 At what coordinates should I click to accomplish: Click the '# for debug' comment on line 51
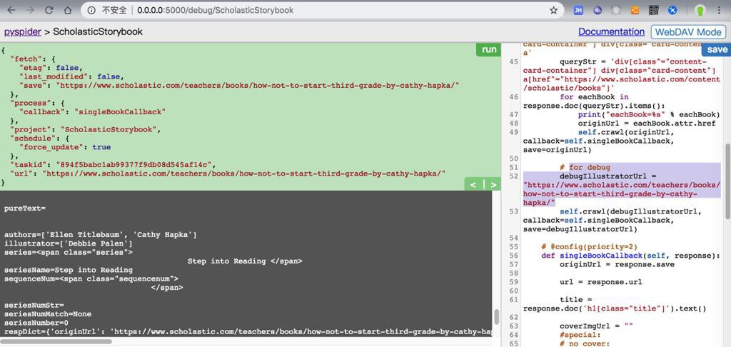coord(585,168)
